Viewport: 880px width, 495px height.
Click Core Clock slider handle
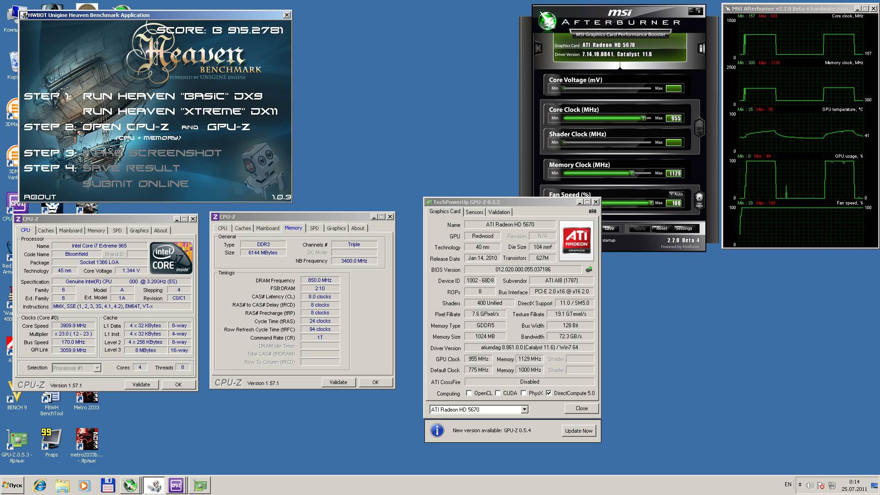click(643, 118)
